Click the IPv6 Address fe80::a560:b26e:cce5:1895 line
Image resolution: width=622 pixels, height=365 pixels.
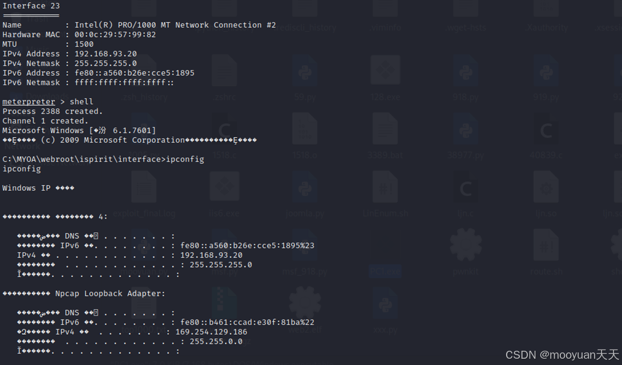coord(98,73)
